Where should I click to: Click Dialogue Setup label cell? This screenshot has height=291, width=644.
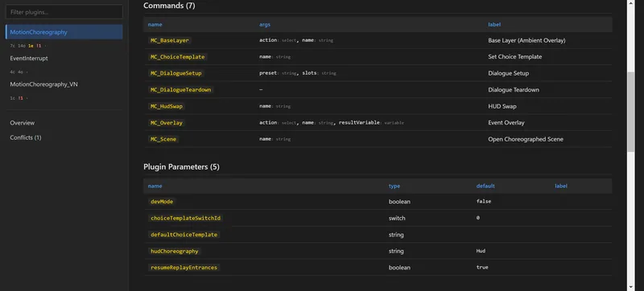point(508,73)
